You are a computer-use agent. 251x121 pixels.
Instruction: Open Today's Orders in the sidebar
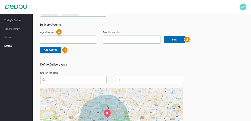(x=13, y=20)
